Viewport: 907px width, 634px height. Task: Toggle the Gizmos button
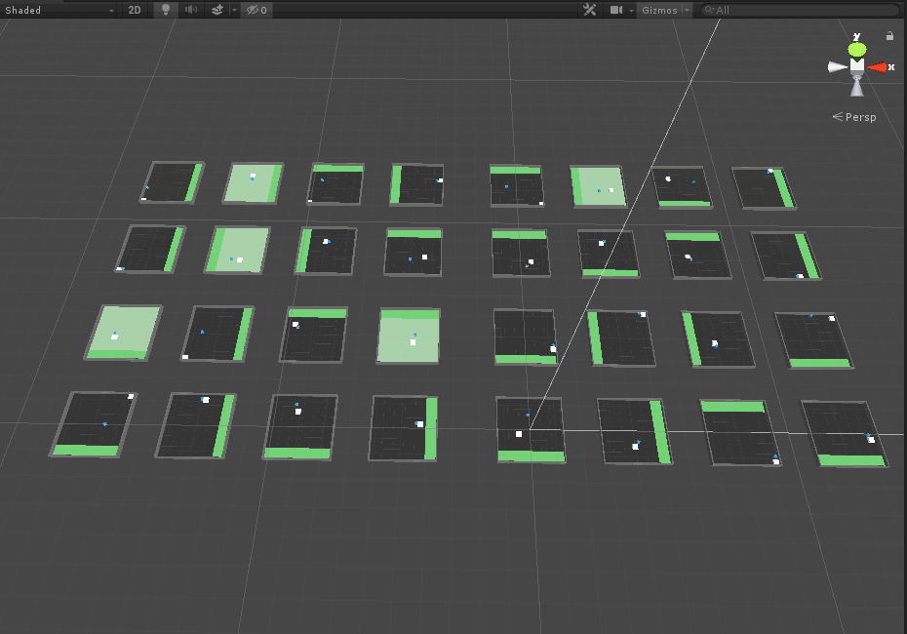point(659,10)
